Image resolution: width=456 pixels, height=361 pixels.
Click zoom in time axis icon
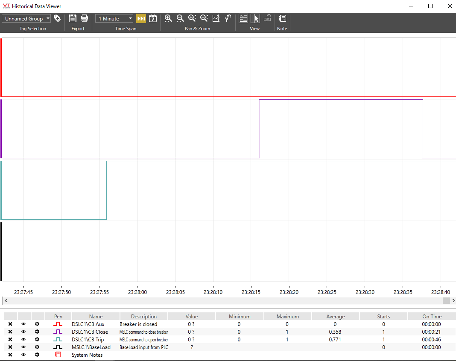pos(168,18)
